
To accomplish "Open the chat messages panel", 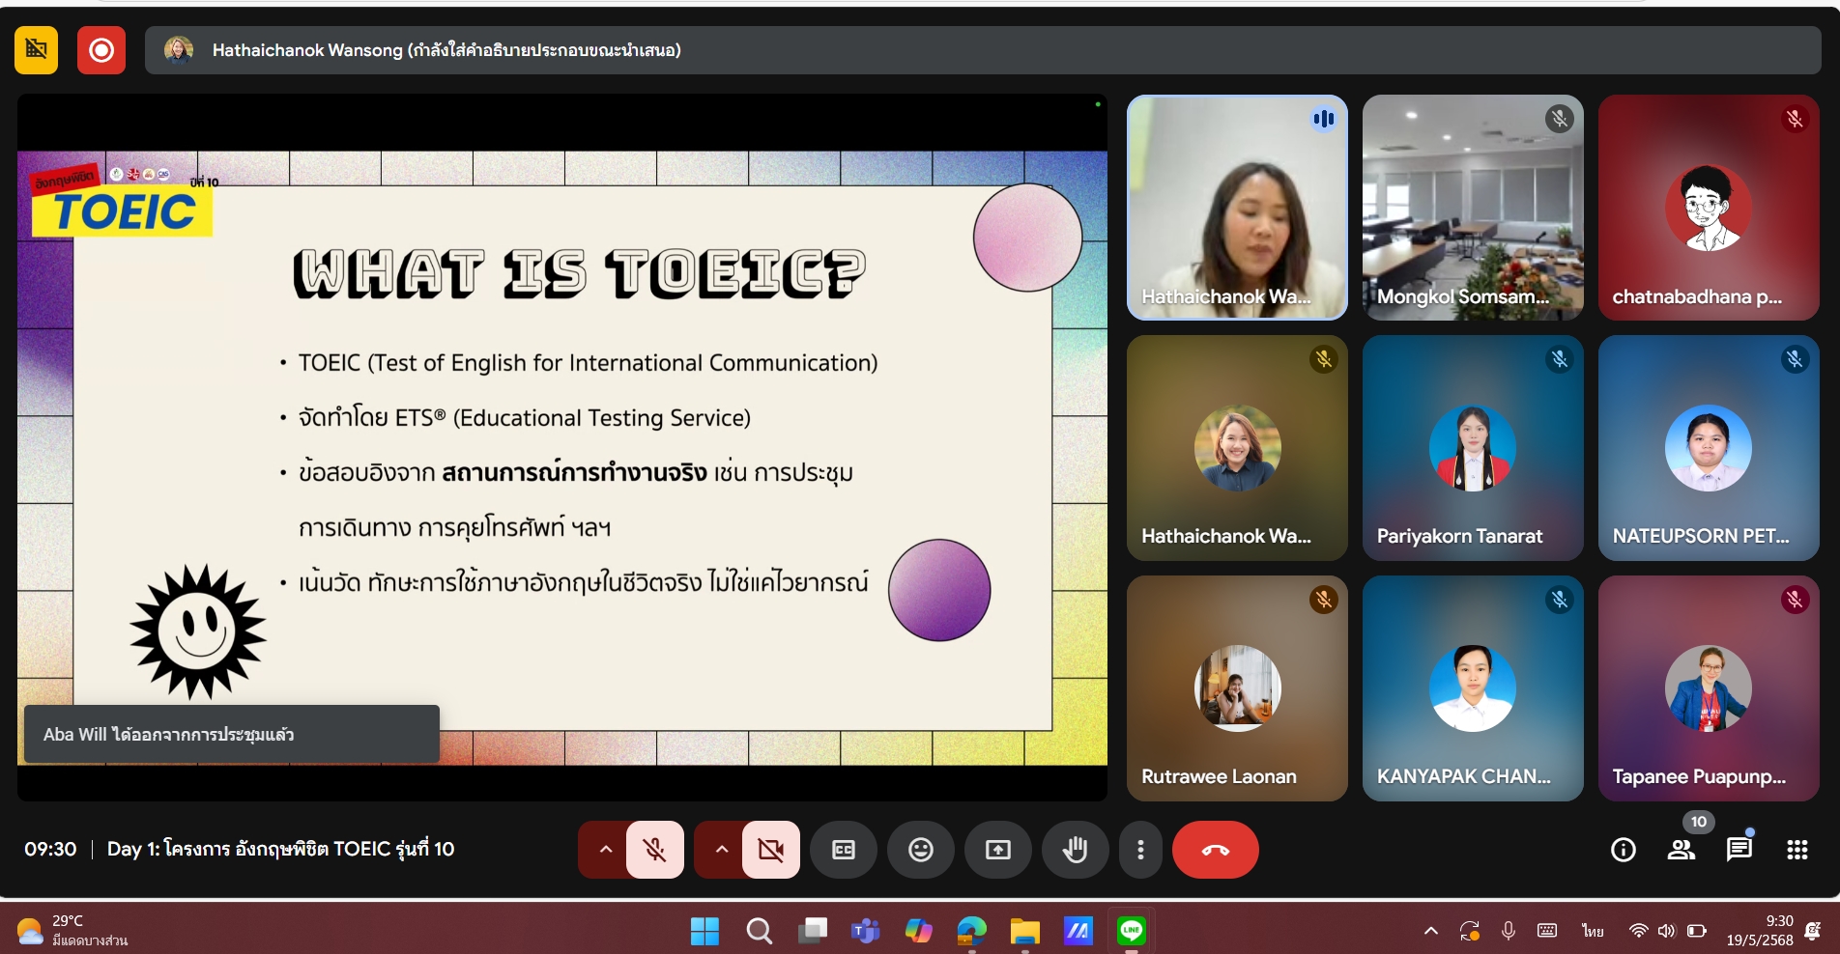I will coord(1739,850).
